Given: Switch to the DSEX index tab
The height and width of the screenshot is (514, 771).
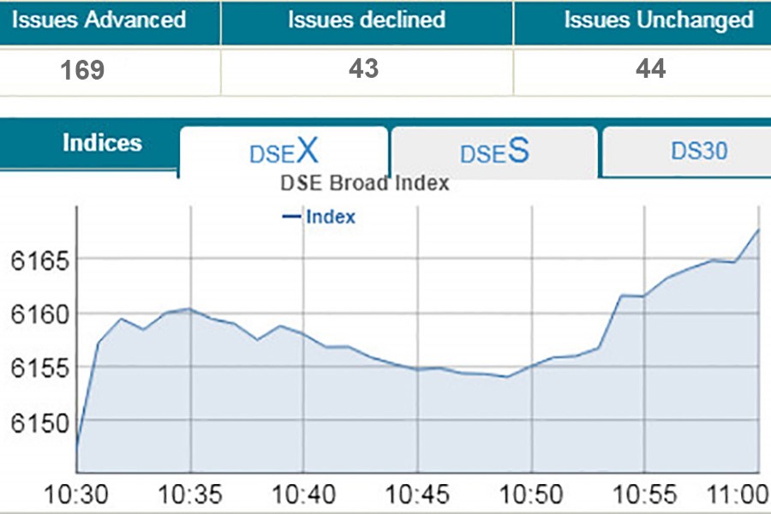Looking at the screenshot, I should pyautogui.click(x=284, y=152).
